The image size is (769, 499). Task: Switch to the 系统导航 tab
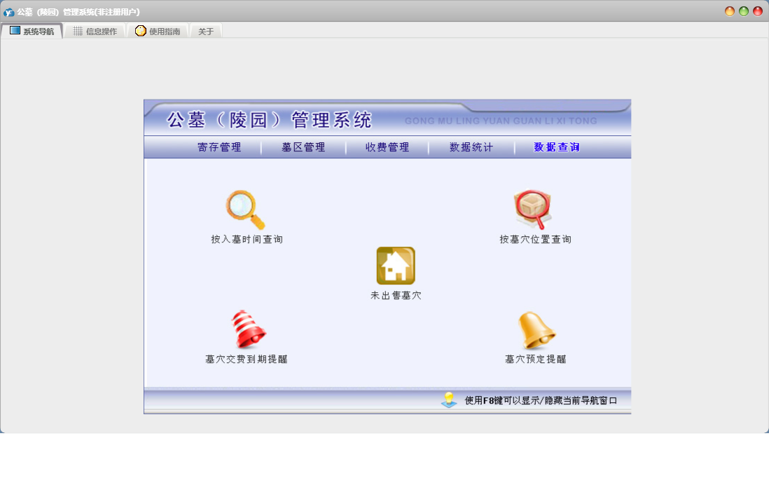pos(32,31)
